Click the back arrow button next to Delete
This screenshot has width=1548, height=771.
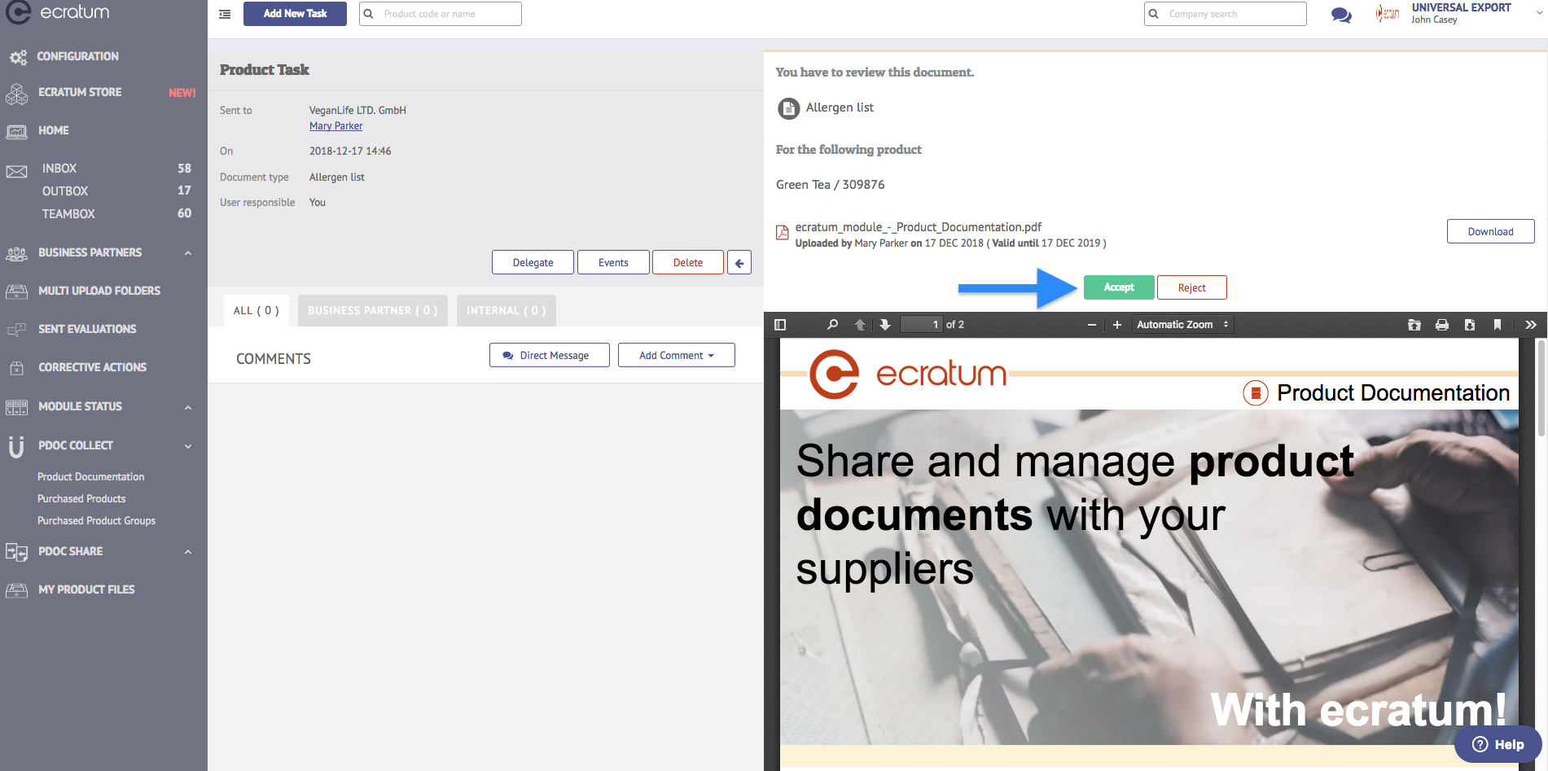(739, 262)
